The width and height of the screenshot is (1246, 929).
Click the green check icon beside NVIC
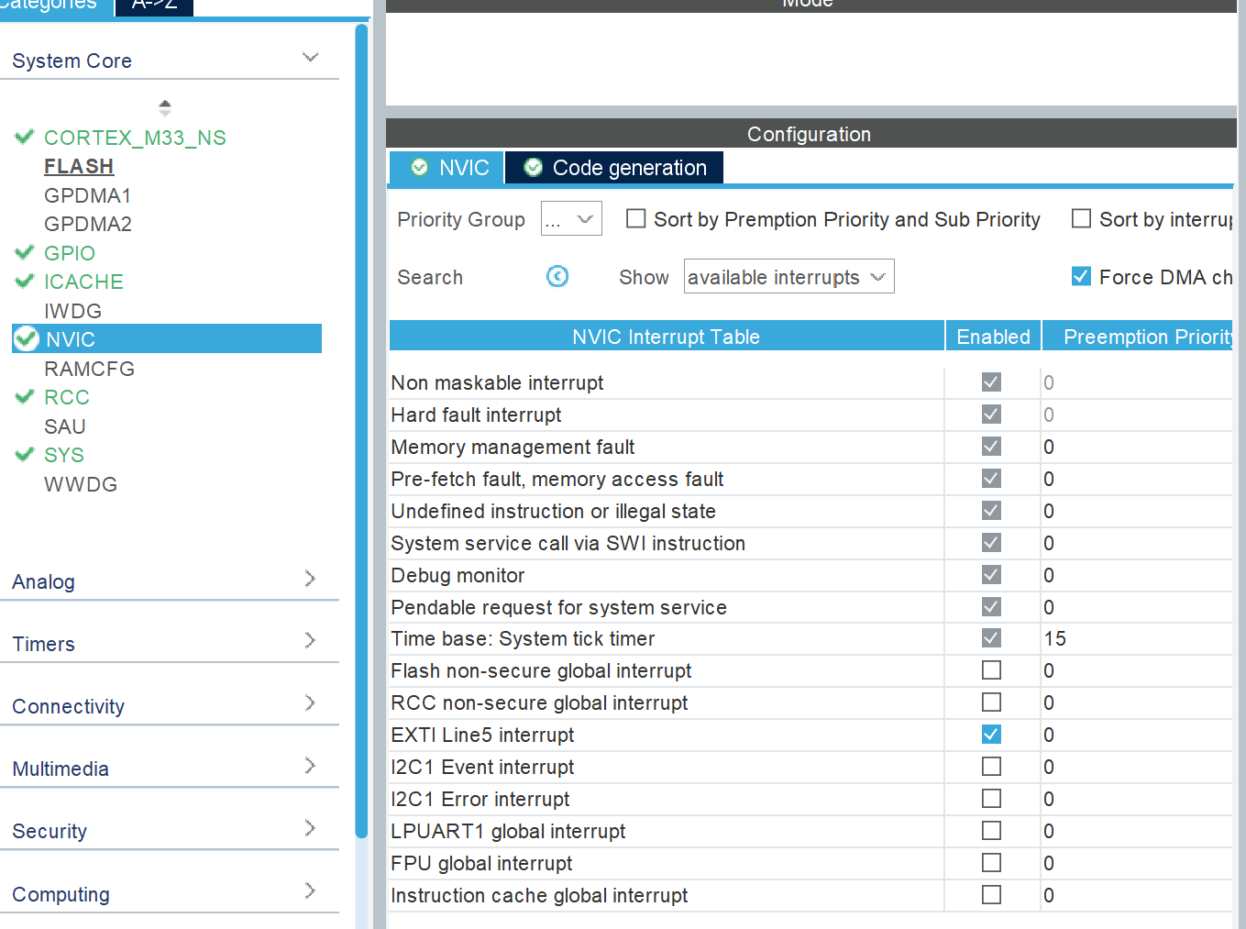coord(26,338)
